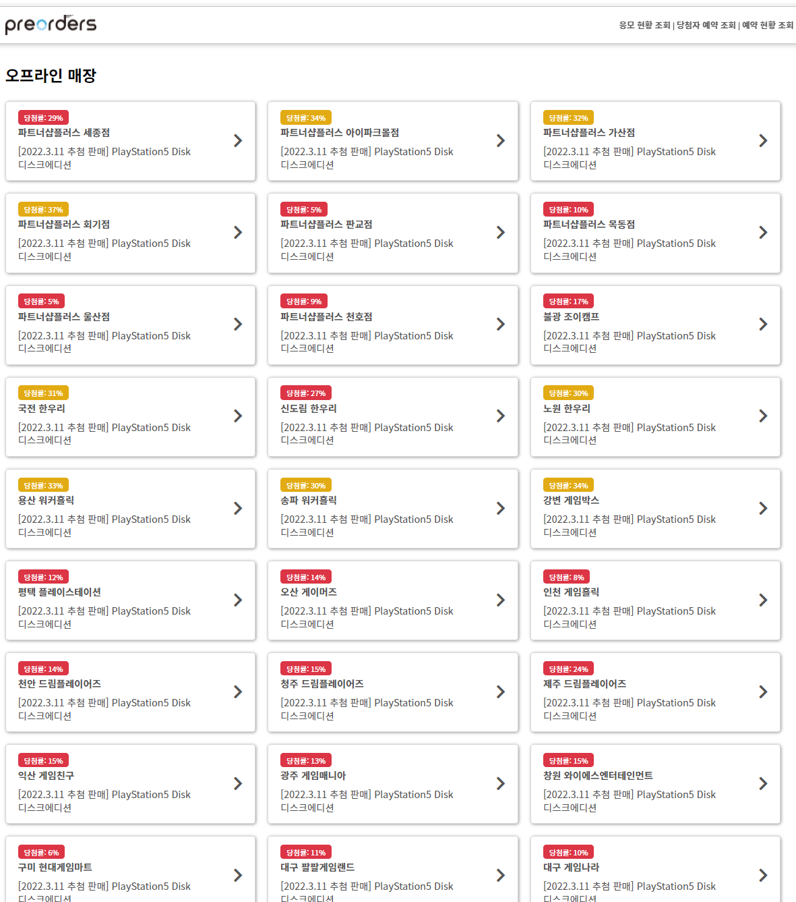796x902 pixels.
Task: Open 응모 현황 조회 link
Action: (644, 25)
